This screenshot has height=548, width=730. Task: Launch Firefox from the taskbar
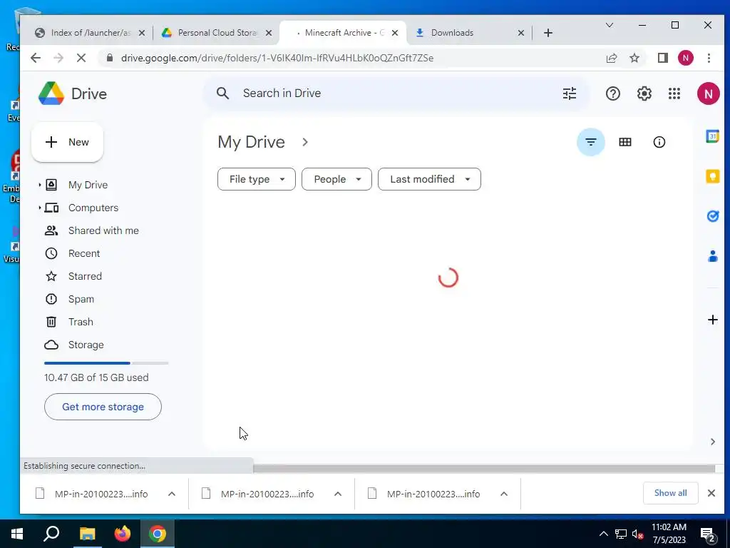123,534
